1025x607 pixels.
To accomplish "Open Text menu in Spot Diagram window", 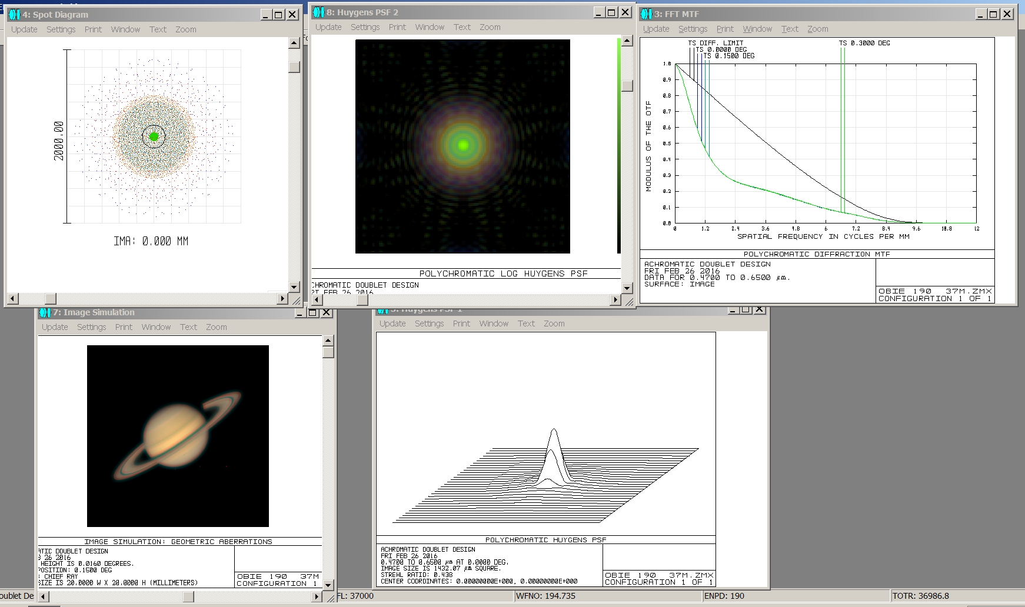I will [x=158, y=29].
